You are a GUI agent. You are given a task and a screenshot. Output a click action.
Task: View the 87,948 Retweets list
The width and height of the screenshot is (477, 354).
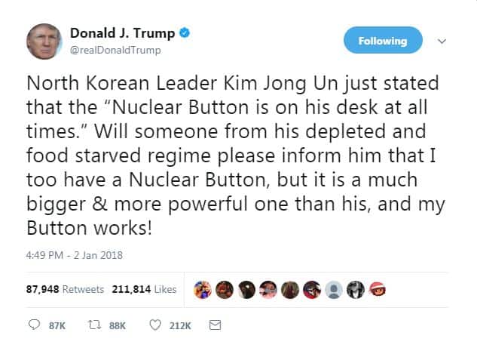65,289
